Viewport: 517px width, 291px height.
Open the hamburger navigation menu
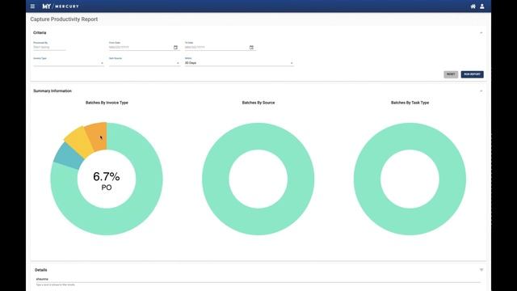point(32,6)
